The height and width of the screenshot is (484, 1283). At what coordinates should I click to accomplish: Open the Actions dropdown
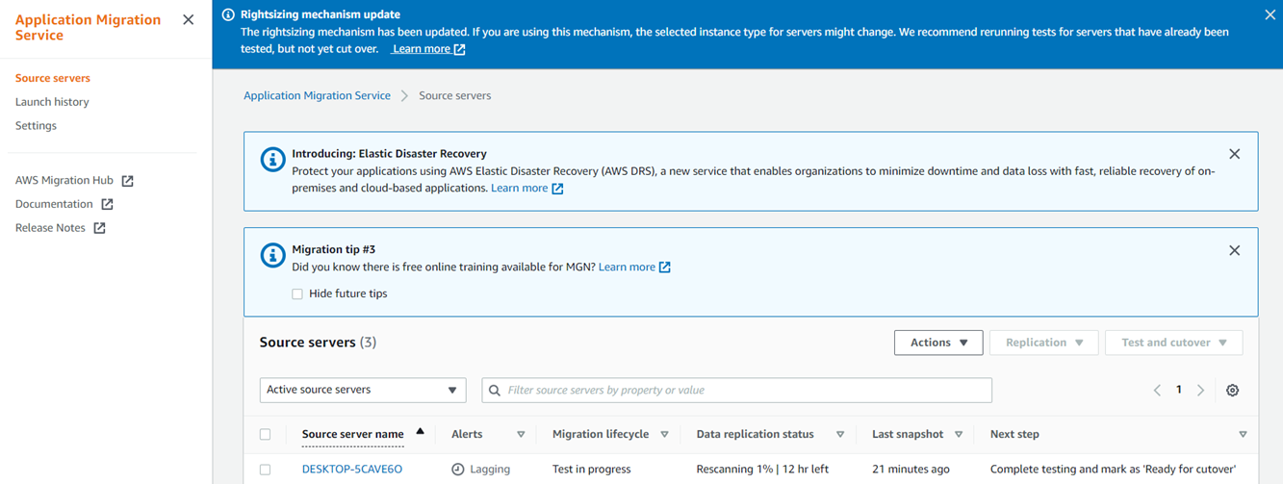[x=937, y=343]
